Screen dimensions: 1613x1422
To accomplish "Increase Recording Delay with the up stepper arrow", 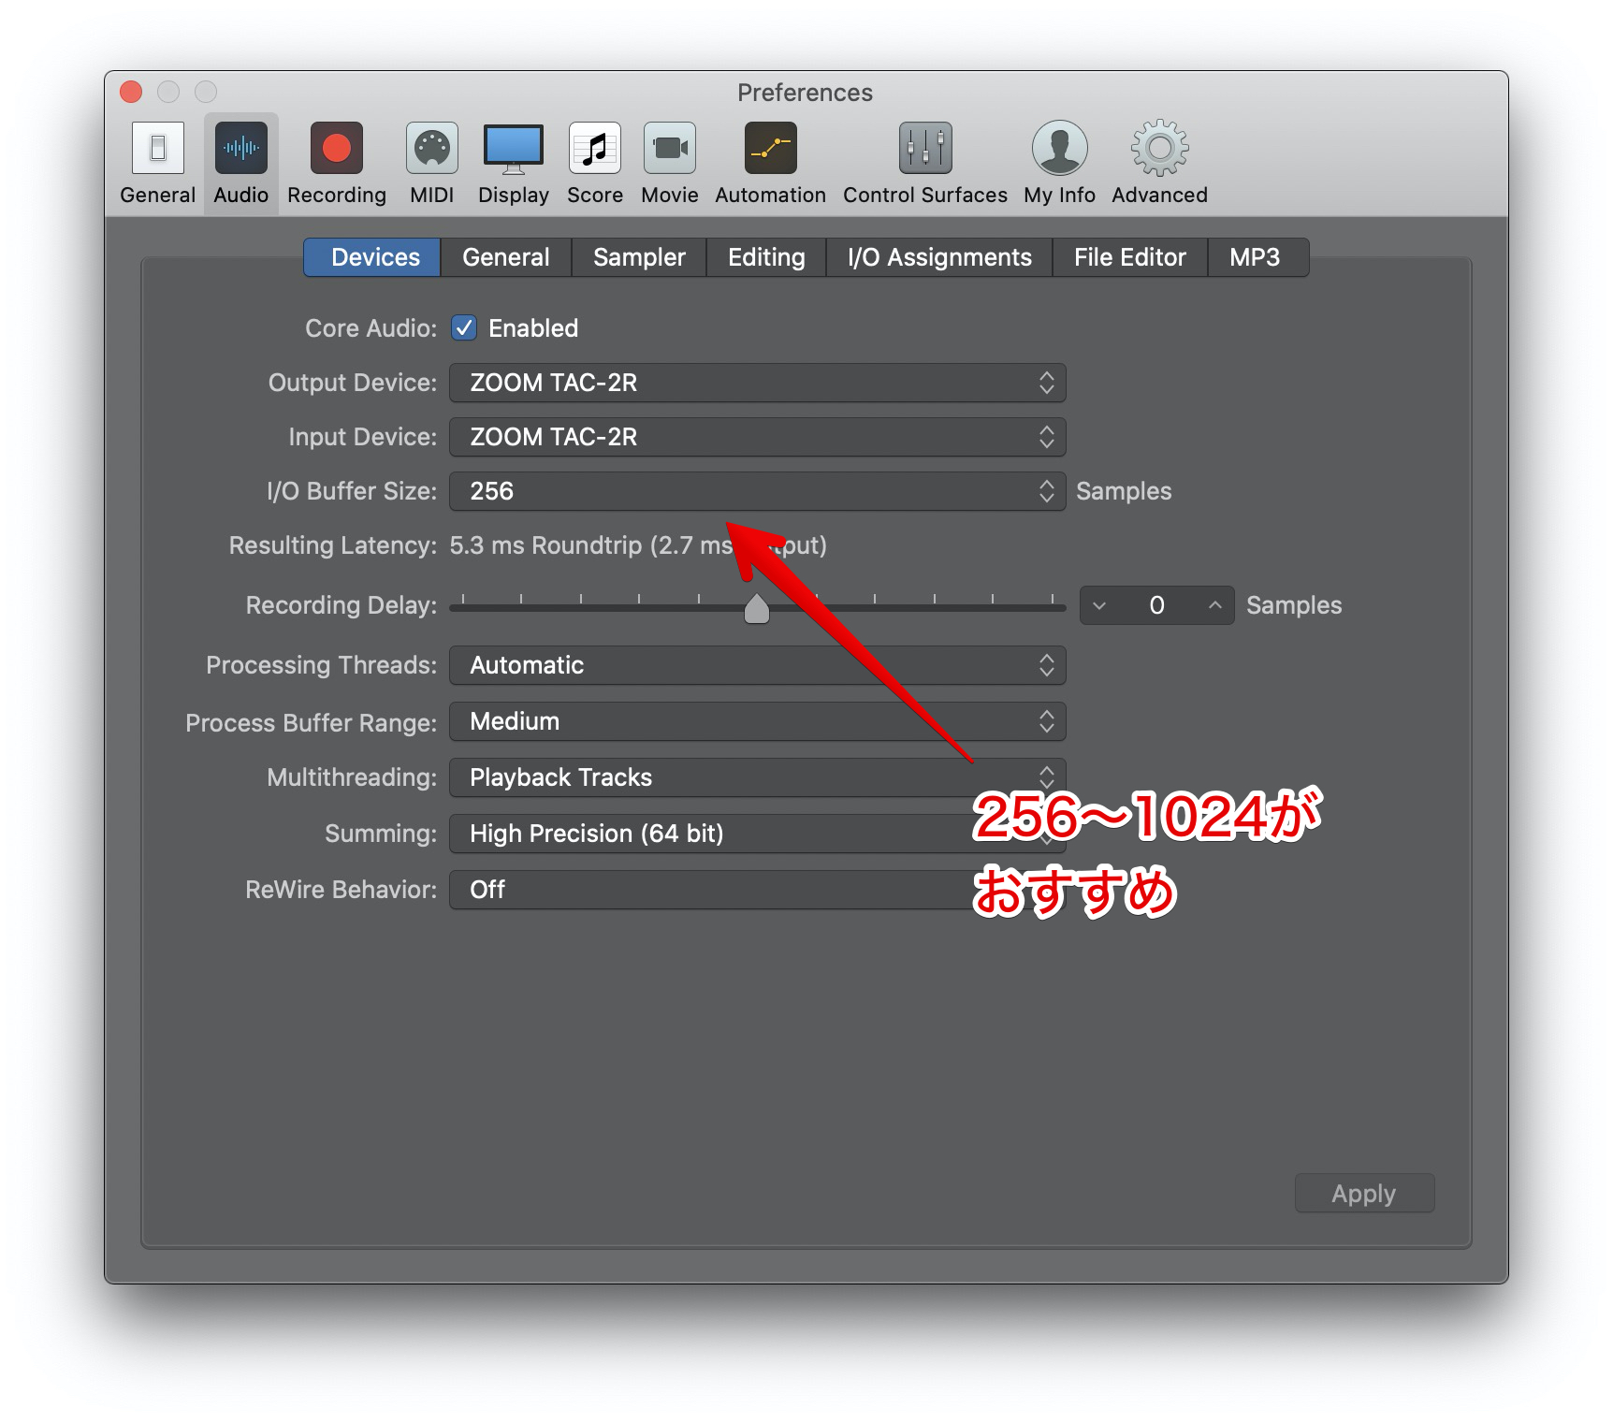I will pyautogui.click(x=1214, y=606).
